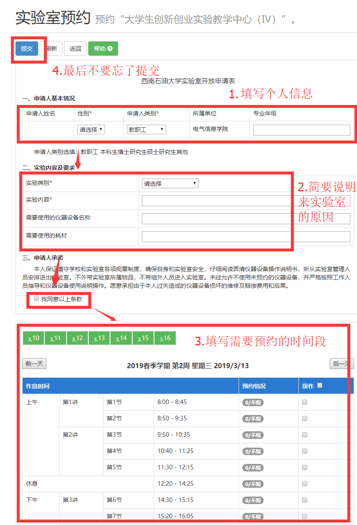Click the 专业年级 input field

point(302,130)
